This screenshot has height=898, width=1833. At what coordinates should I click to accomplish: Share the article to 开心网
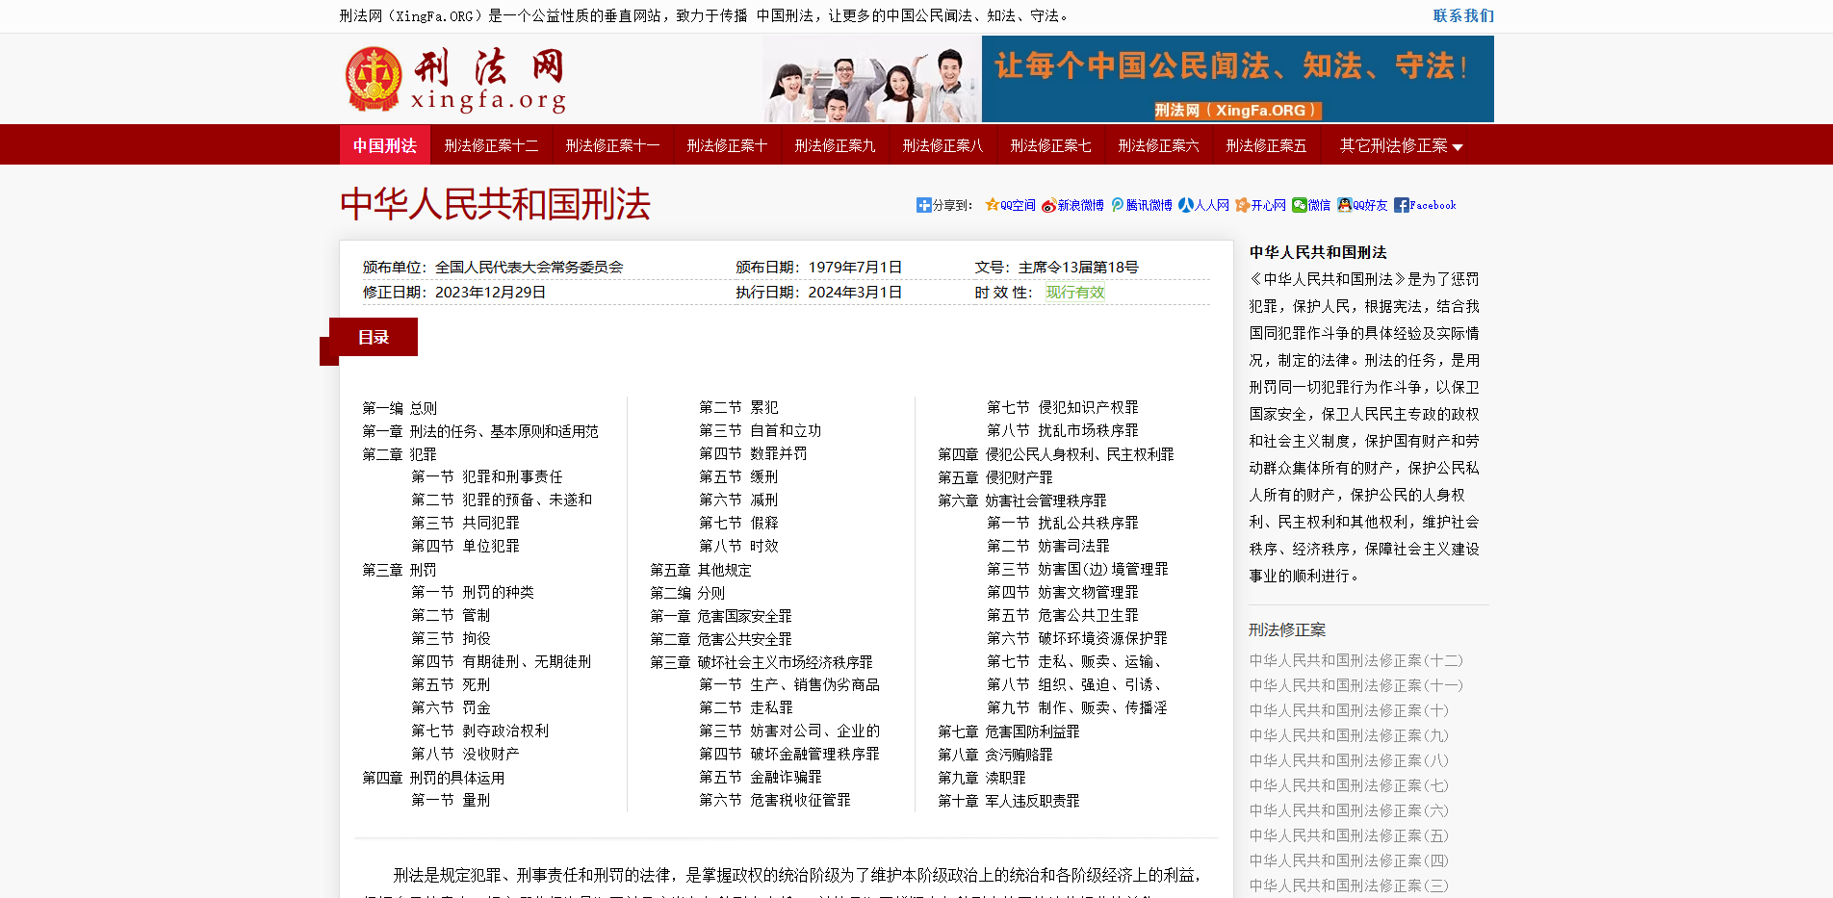click(1259, 205)
